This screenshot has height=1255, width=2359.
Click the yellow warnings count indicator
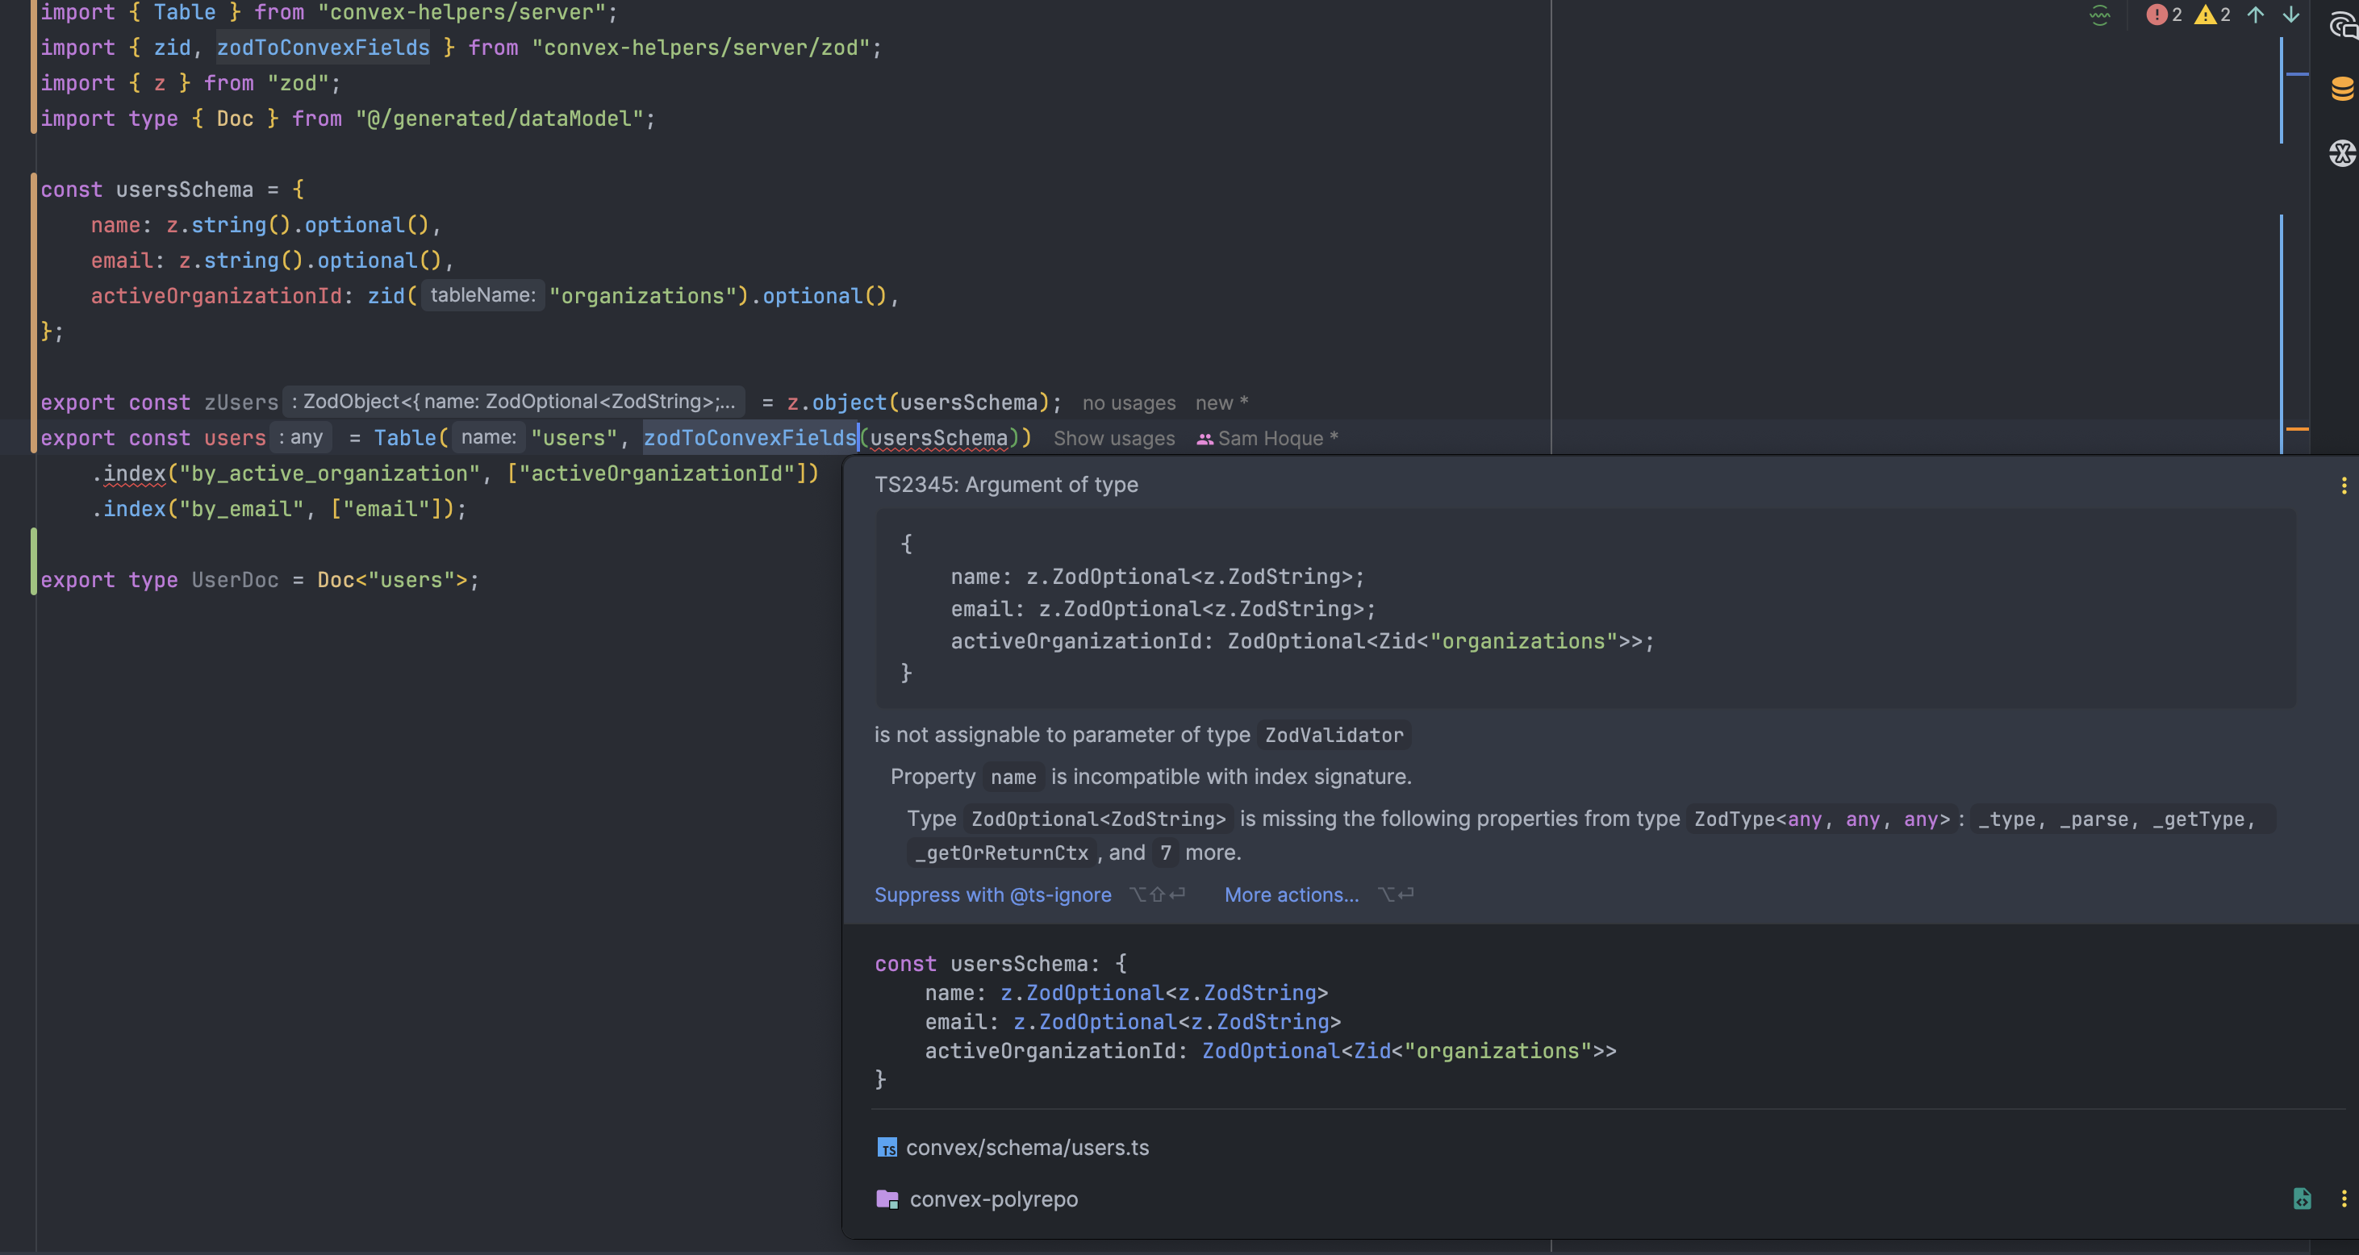point(2212,15)
